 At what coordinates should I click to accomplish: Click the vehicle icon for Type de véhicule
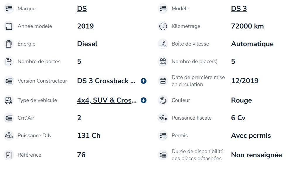pos(9,100)
